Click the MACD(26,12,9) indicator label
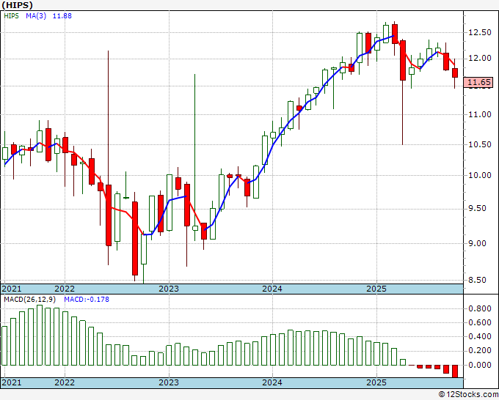499x400 pixels. (30, 300)
